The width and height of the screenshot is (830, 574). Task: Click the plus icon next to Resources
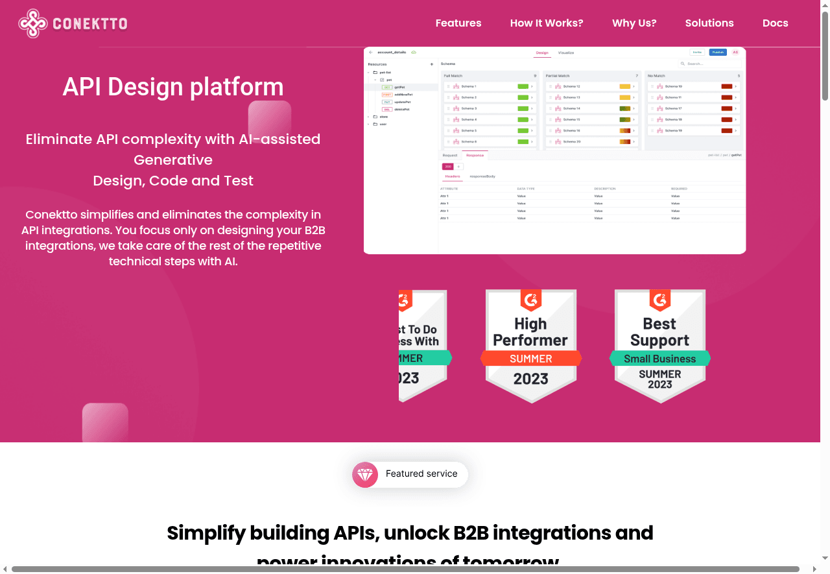pyautogui.click(x=432, y=64)
